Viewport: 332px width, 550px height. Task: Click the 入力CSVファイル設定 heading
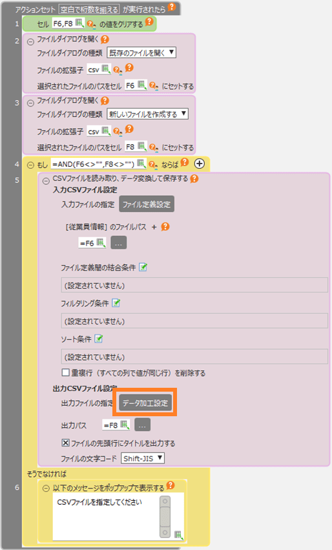click(85, 190)
